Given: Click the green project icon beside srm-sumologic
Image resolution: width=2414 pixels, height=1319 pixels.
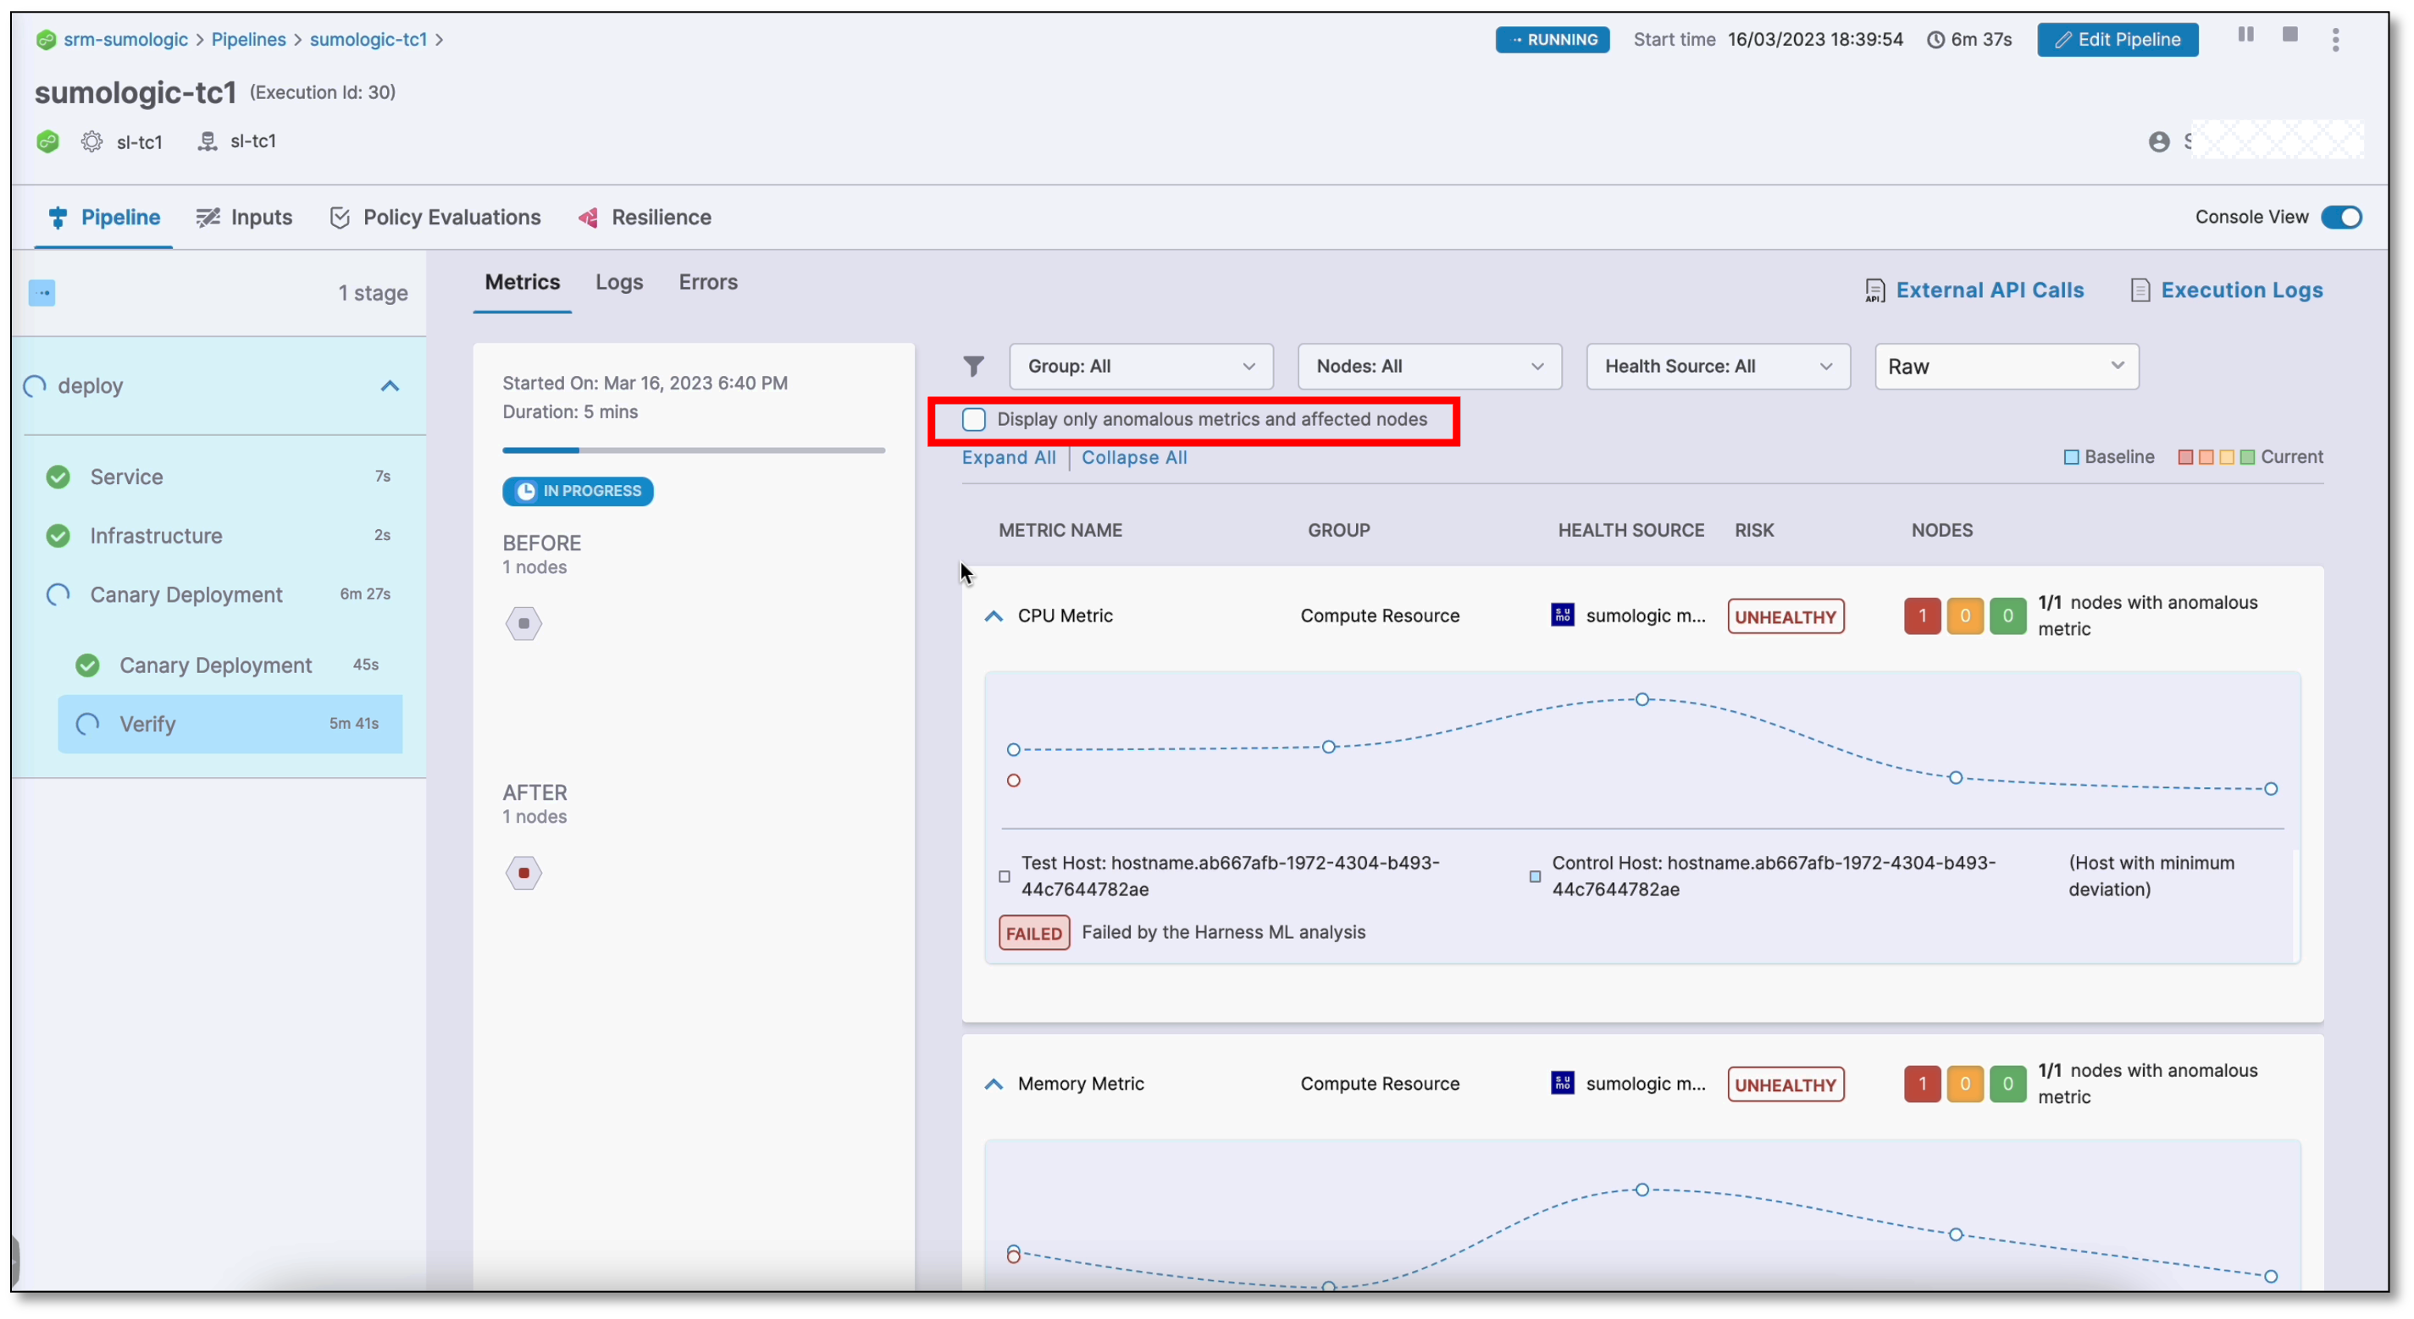Looking at the screenshot, I should coord(45,39).
